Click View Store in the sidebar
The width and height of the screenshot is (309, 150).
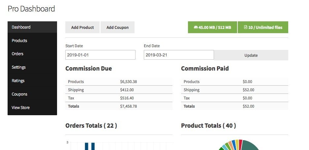(x=32, y=108)
